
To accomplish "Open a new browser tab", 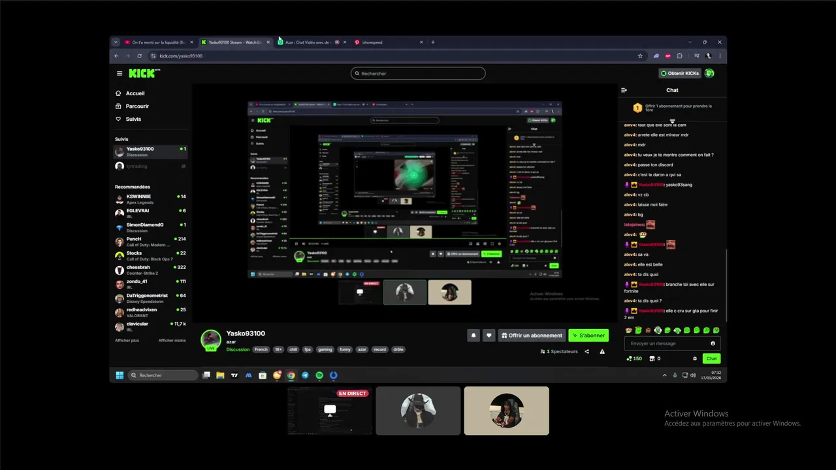I will pyautogui.click(x=432, y=42).
